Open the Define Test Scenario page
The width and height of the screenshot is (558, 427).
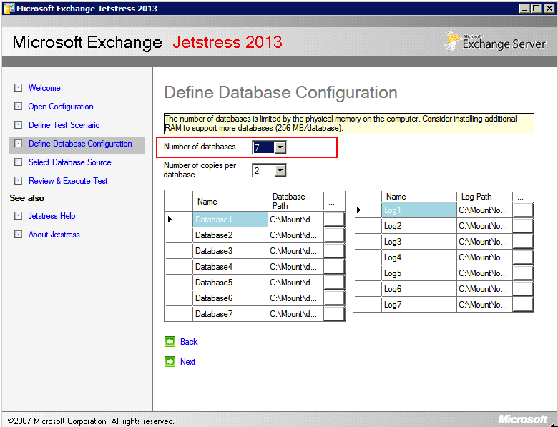(x=64, y=125)
